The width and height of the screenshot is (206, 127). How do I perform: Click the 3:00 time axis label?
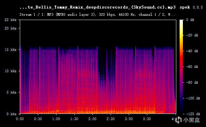pos(129,119)
